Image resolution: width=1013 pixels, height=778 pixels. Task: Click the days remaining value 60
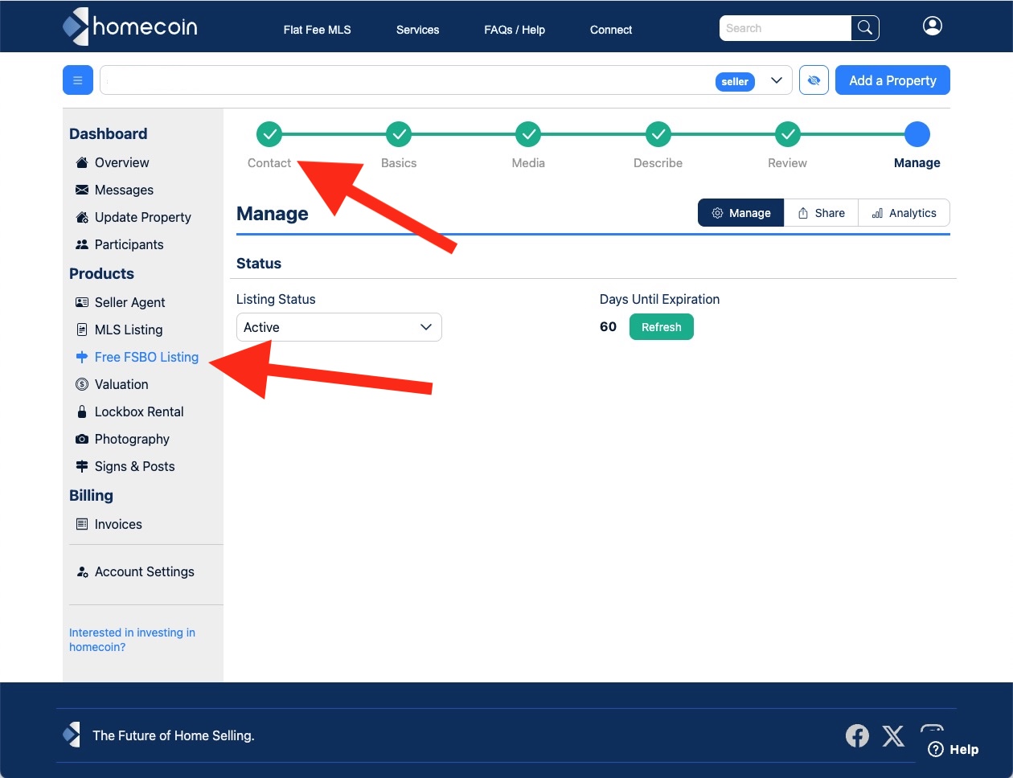click(608, 327)
